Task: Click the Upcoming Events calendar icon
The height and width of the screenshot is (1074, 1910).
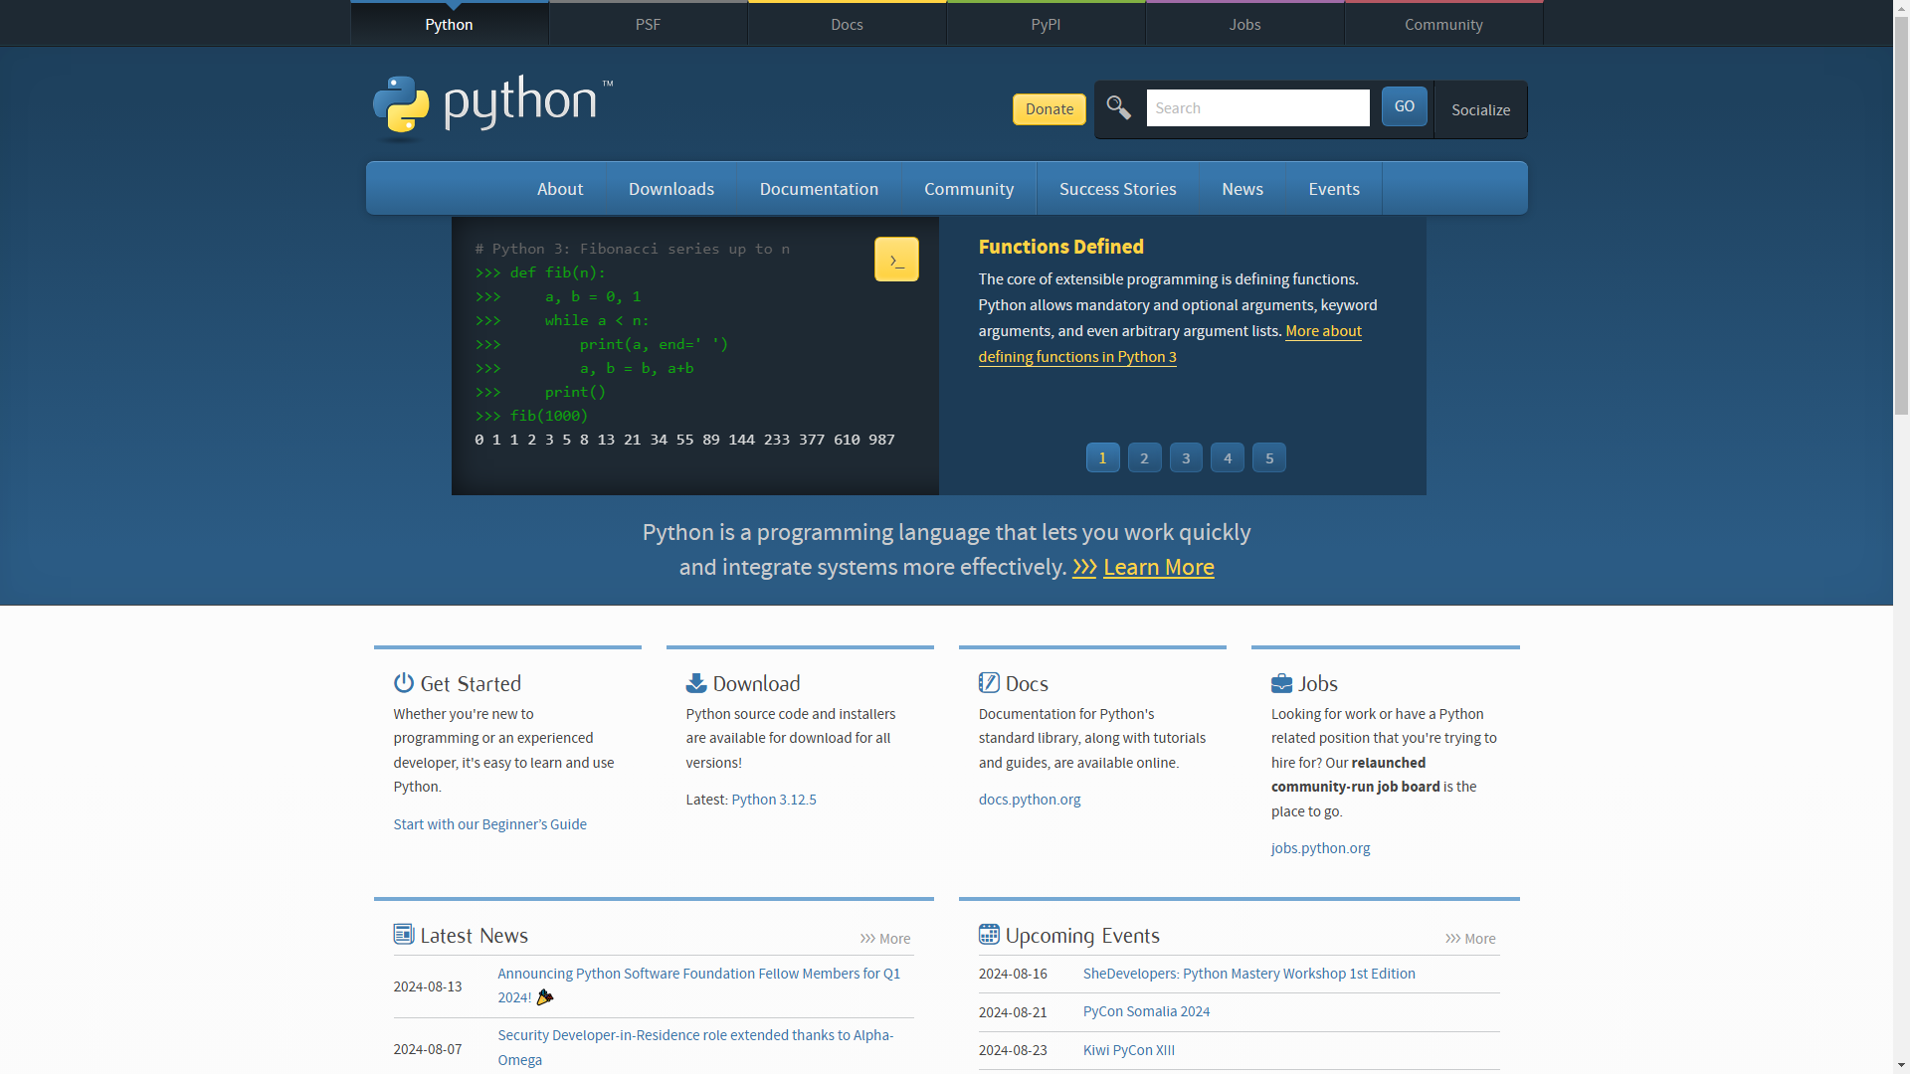Action: point(989,935)
